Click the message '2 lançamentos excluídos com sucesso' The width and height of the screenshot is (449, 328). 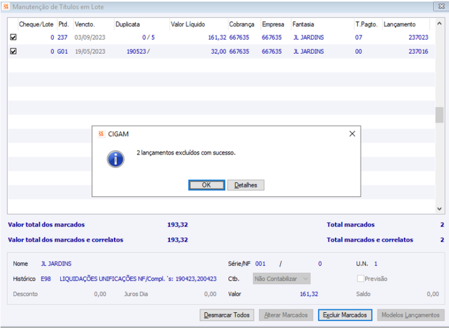(x=186, y=153)
